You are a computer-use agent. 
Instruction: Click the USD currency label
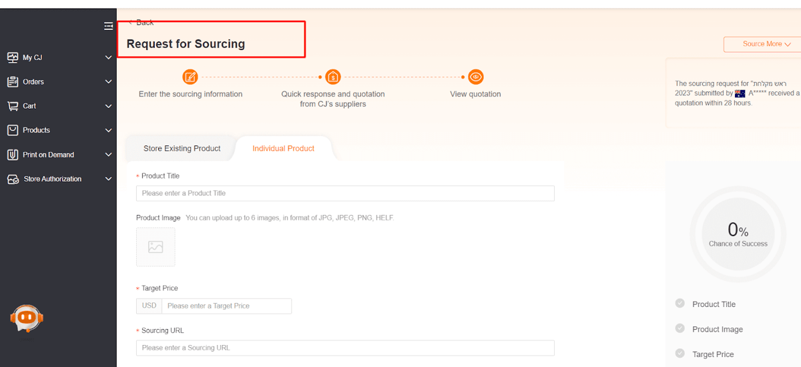coord(150,306)
